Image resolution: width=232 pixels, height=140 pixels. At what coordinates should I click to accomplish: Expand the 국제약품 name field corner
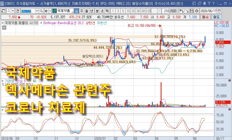72,12
